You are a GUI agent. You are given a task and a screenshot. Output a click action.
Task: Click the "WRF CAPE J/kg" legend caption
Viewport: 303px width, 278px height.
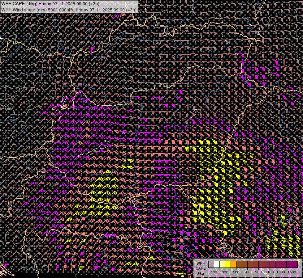point(201,268)
